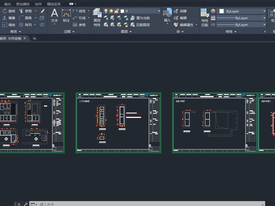Image resolution: width=275 pixels, height=206 pixels.
Task: Open the lineweight ByLayer dropdown
Action: click(x=264, y=18)
